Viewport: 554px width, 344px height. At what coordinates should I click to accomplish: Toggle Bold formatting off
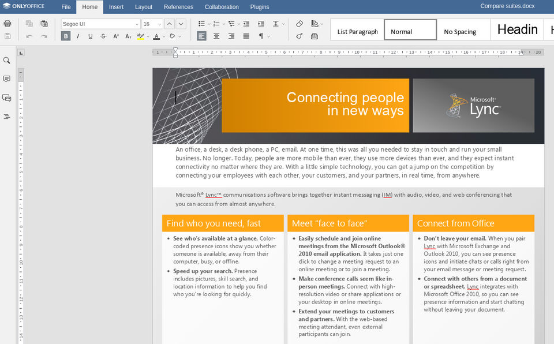pos(66,36)
